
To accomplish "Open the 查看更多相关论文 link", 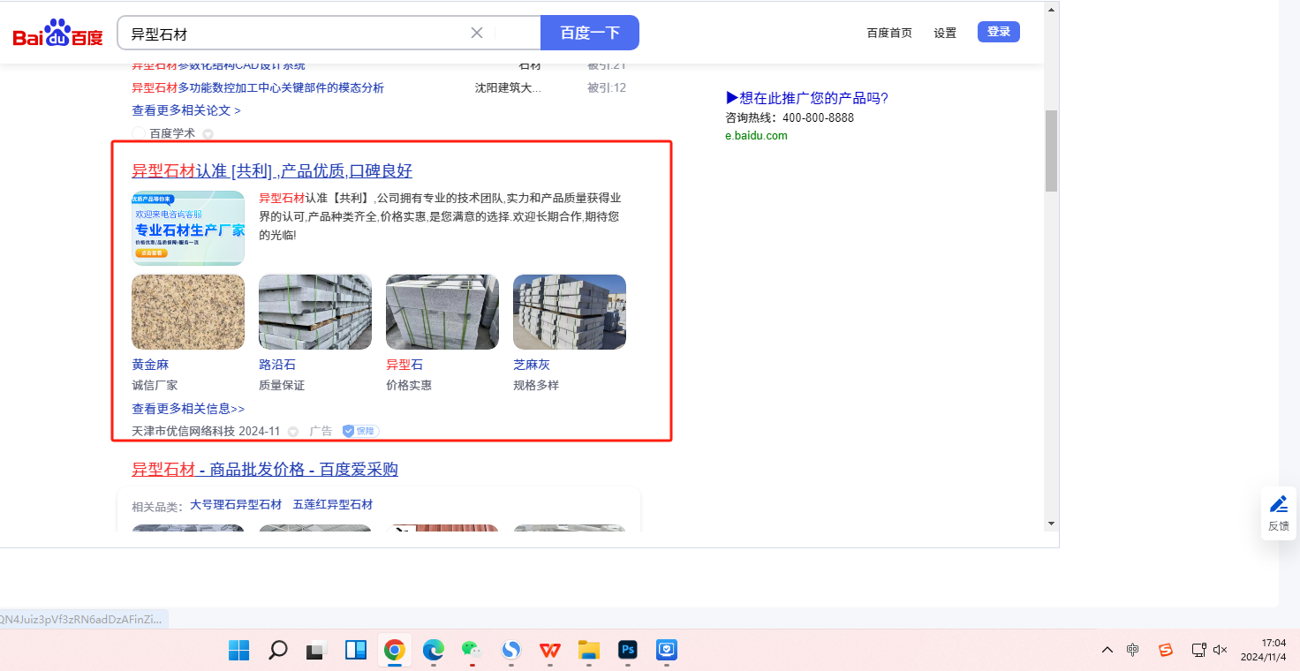I will pos(186,110).
